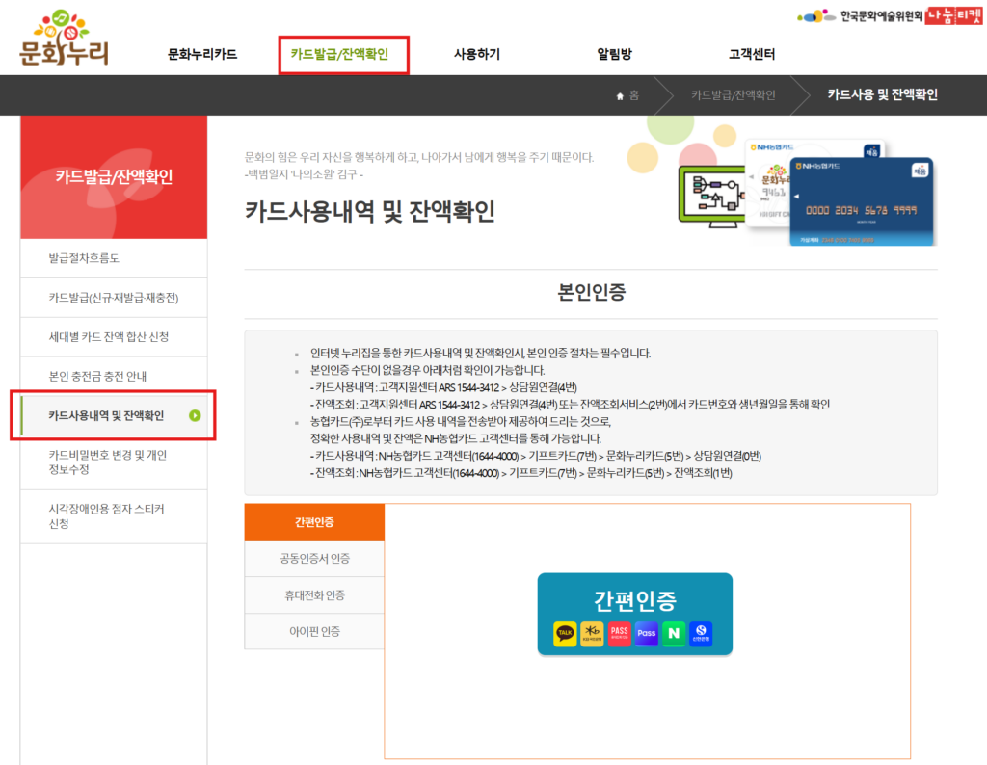Choose the green Naver N icon
The height and width of the screenshot is (765, 987).
(674, 633)
